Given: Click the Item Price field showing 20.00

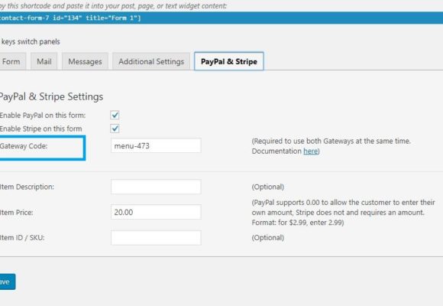Looking at the screenshot, I should 156,212.
